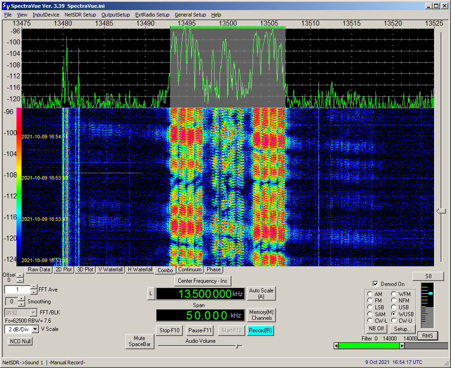This screenshot has width=451, height=368.
Task: Select SAM demodulation mode
Action: [370, 314]
